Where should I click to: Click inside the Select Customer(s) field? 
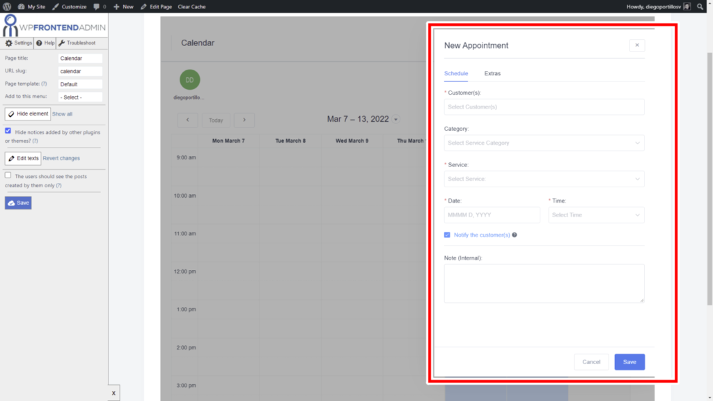(544, 107)
